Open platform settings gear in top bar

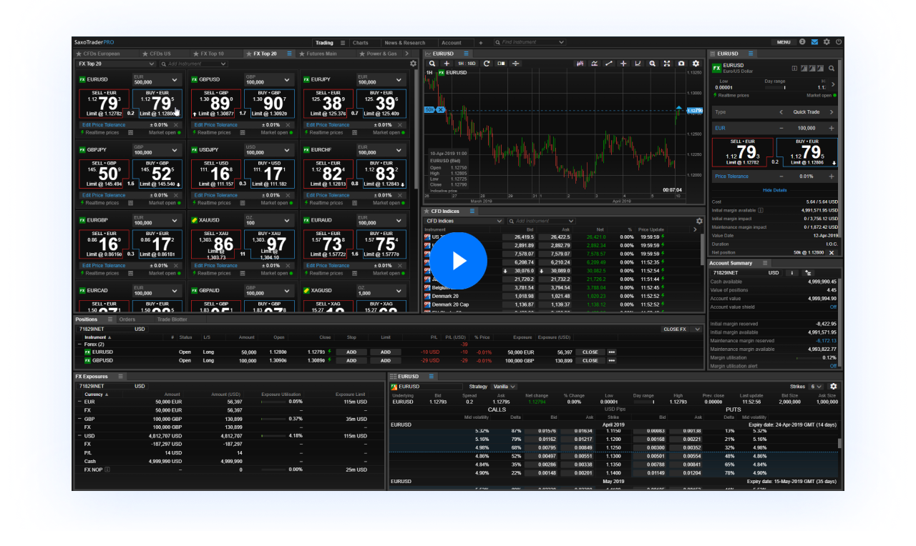coord(827,42)
